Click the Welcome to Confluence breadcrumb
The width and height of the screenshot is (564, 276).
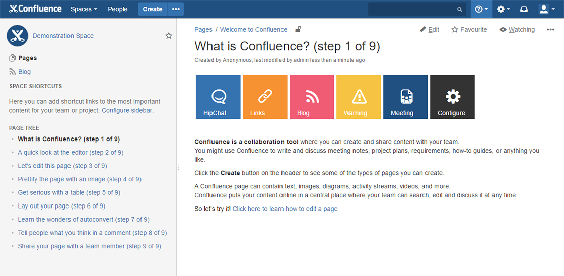[x=254, y=30]
